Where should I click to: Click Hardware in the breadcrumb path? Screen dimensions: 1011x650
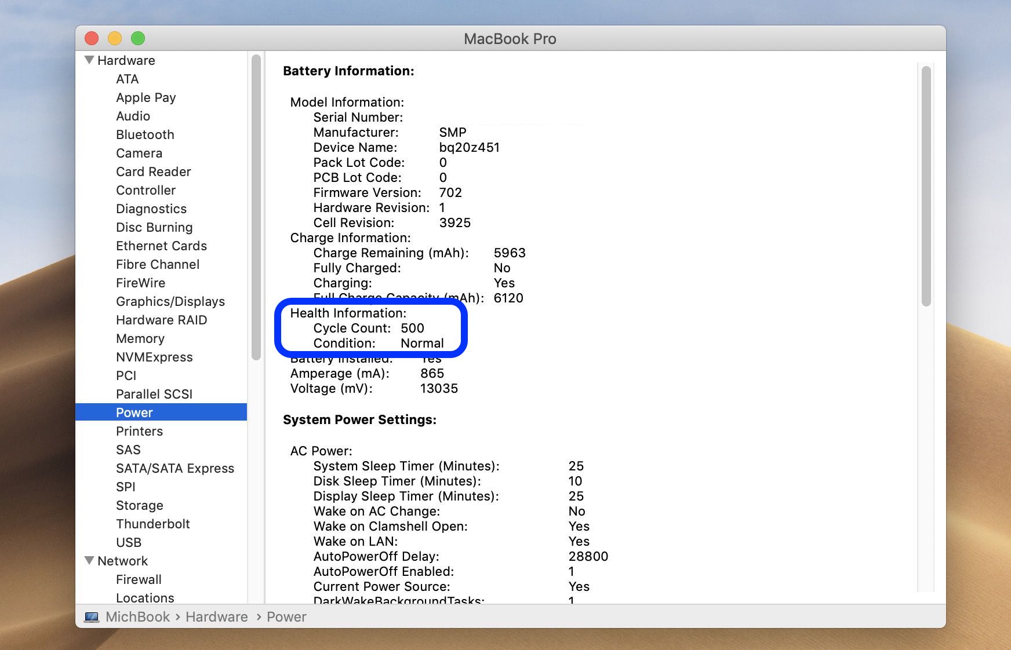[x=216, y=616]
